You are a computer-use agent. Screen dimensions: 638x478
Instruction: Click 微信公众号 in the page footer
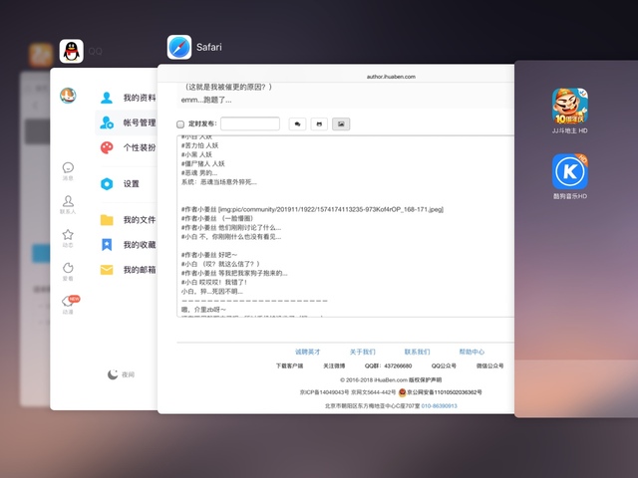click(x=489, y=365)
